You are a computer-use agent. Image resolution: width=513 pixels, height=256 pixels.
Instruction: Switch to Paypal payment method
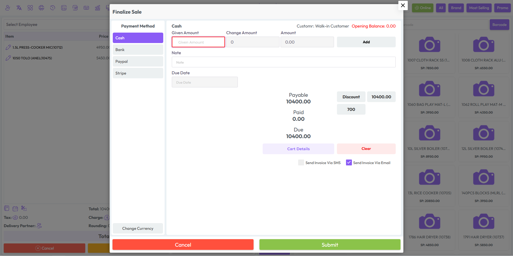138,61
